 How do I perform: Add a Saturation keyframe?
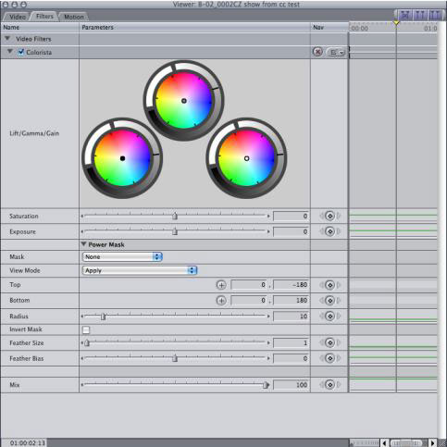click(x=329, y=216)
